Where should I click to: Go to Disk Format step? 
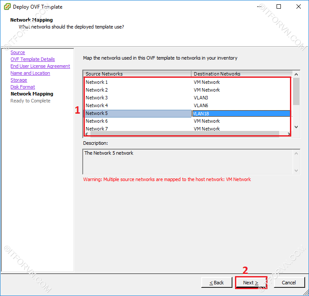click(x=23, y=87)
